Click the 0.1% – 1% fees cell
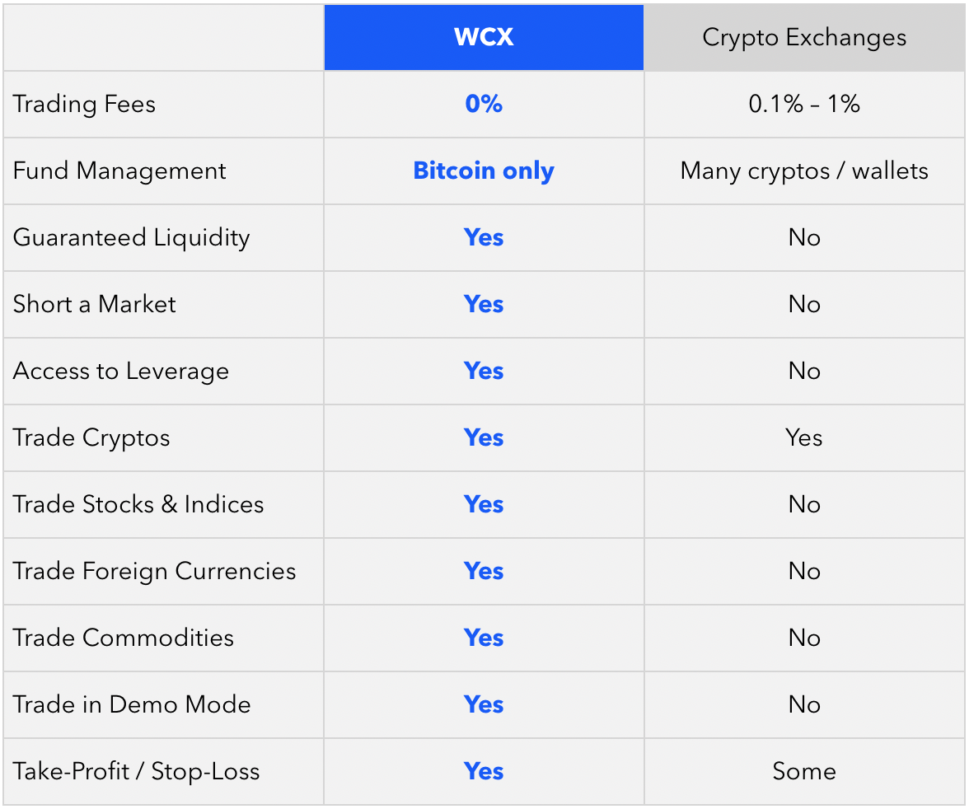 click(x=804, y=103)
